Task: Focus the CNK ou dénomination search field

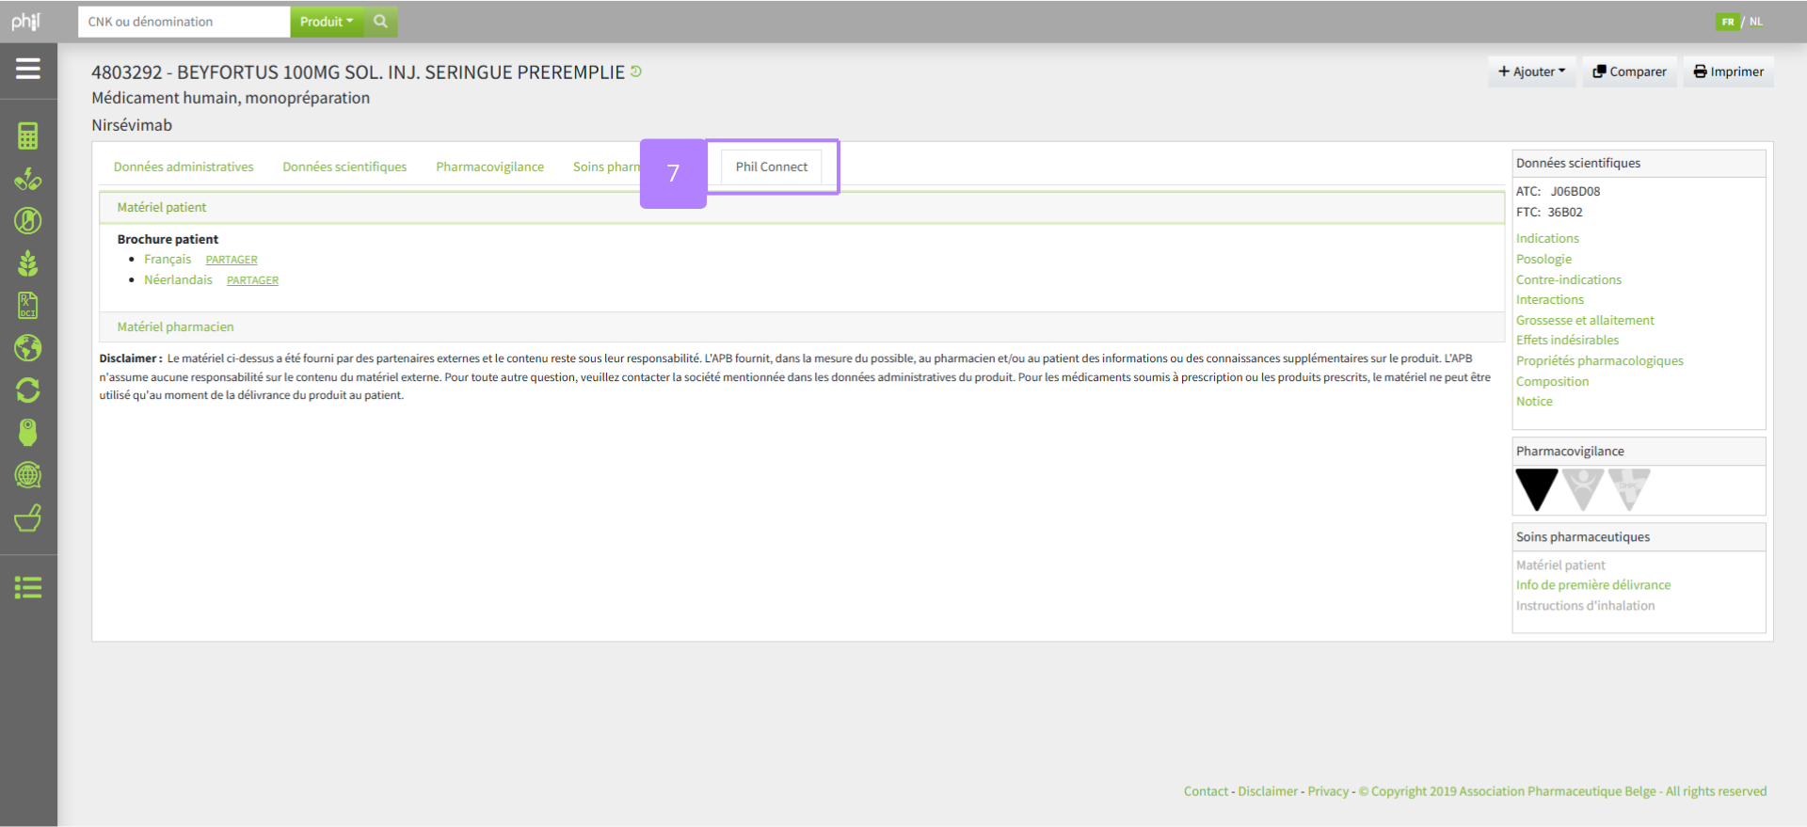Action: 184,22
